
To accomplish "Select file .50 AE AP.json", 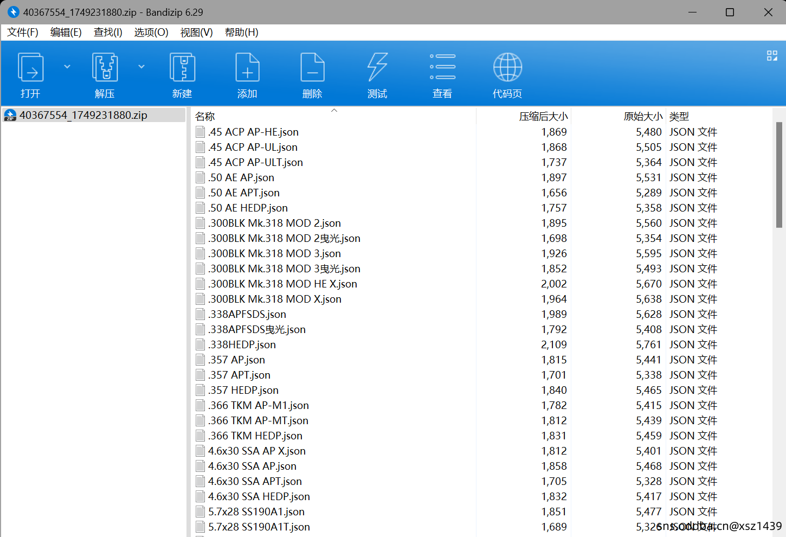I will click(x=241, y=177).
